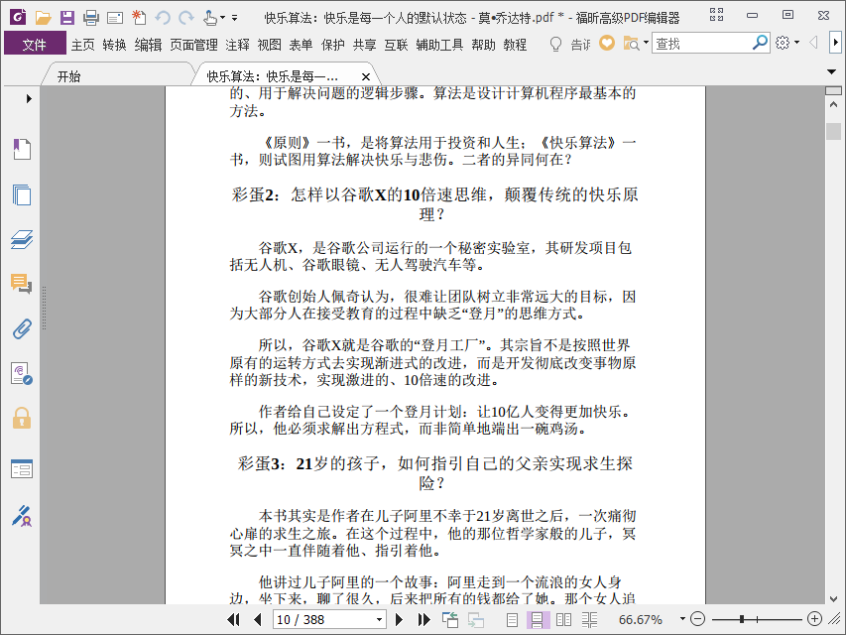
Task: Select the hand touch mode icon
Action: 210,18
